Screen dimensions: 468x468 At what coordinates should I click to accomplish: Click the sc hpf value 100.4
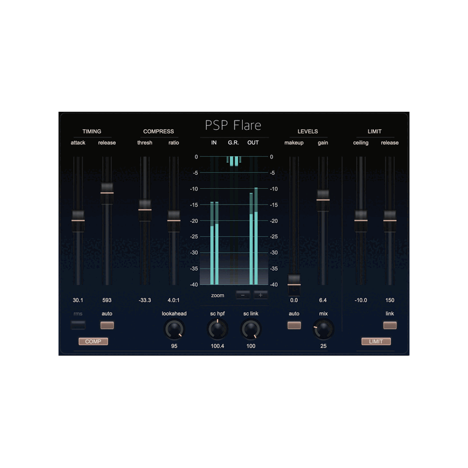[217, 346]
